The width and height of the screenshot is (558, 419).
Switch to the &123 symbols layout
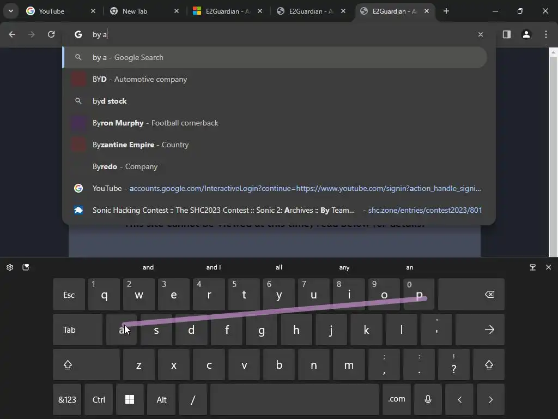67,399
